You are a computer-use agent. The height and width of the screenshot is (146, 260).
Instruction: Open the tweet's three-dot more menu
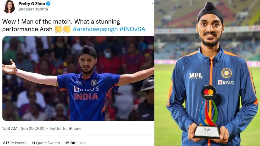coord(153,3)
